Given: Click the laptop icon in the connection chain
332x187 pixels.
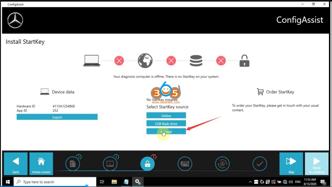Looking at the screenshot, I should point(92,60).
